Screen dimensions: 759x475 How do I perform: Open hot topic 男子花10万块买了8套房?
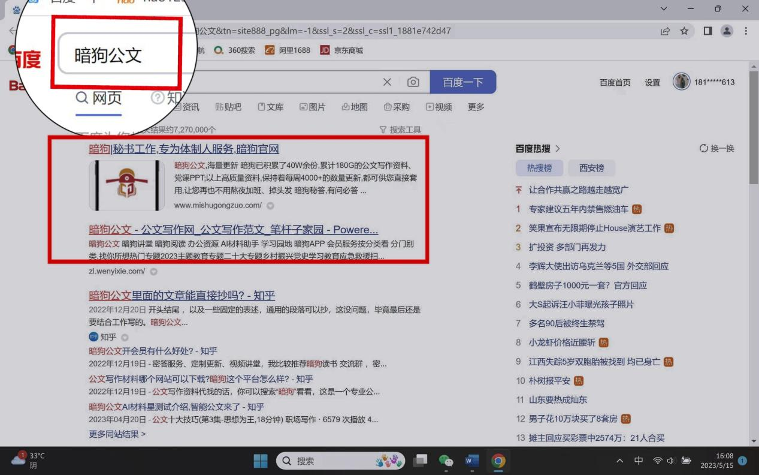[573, 419]
